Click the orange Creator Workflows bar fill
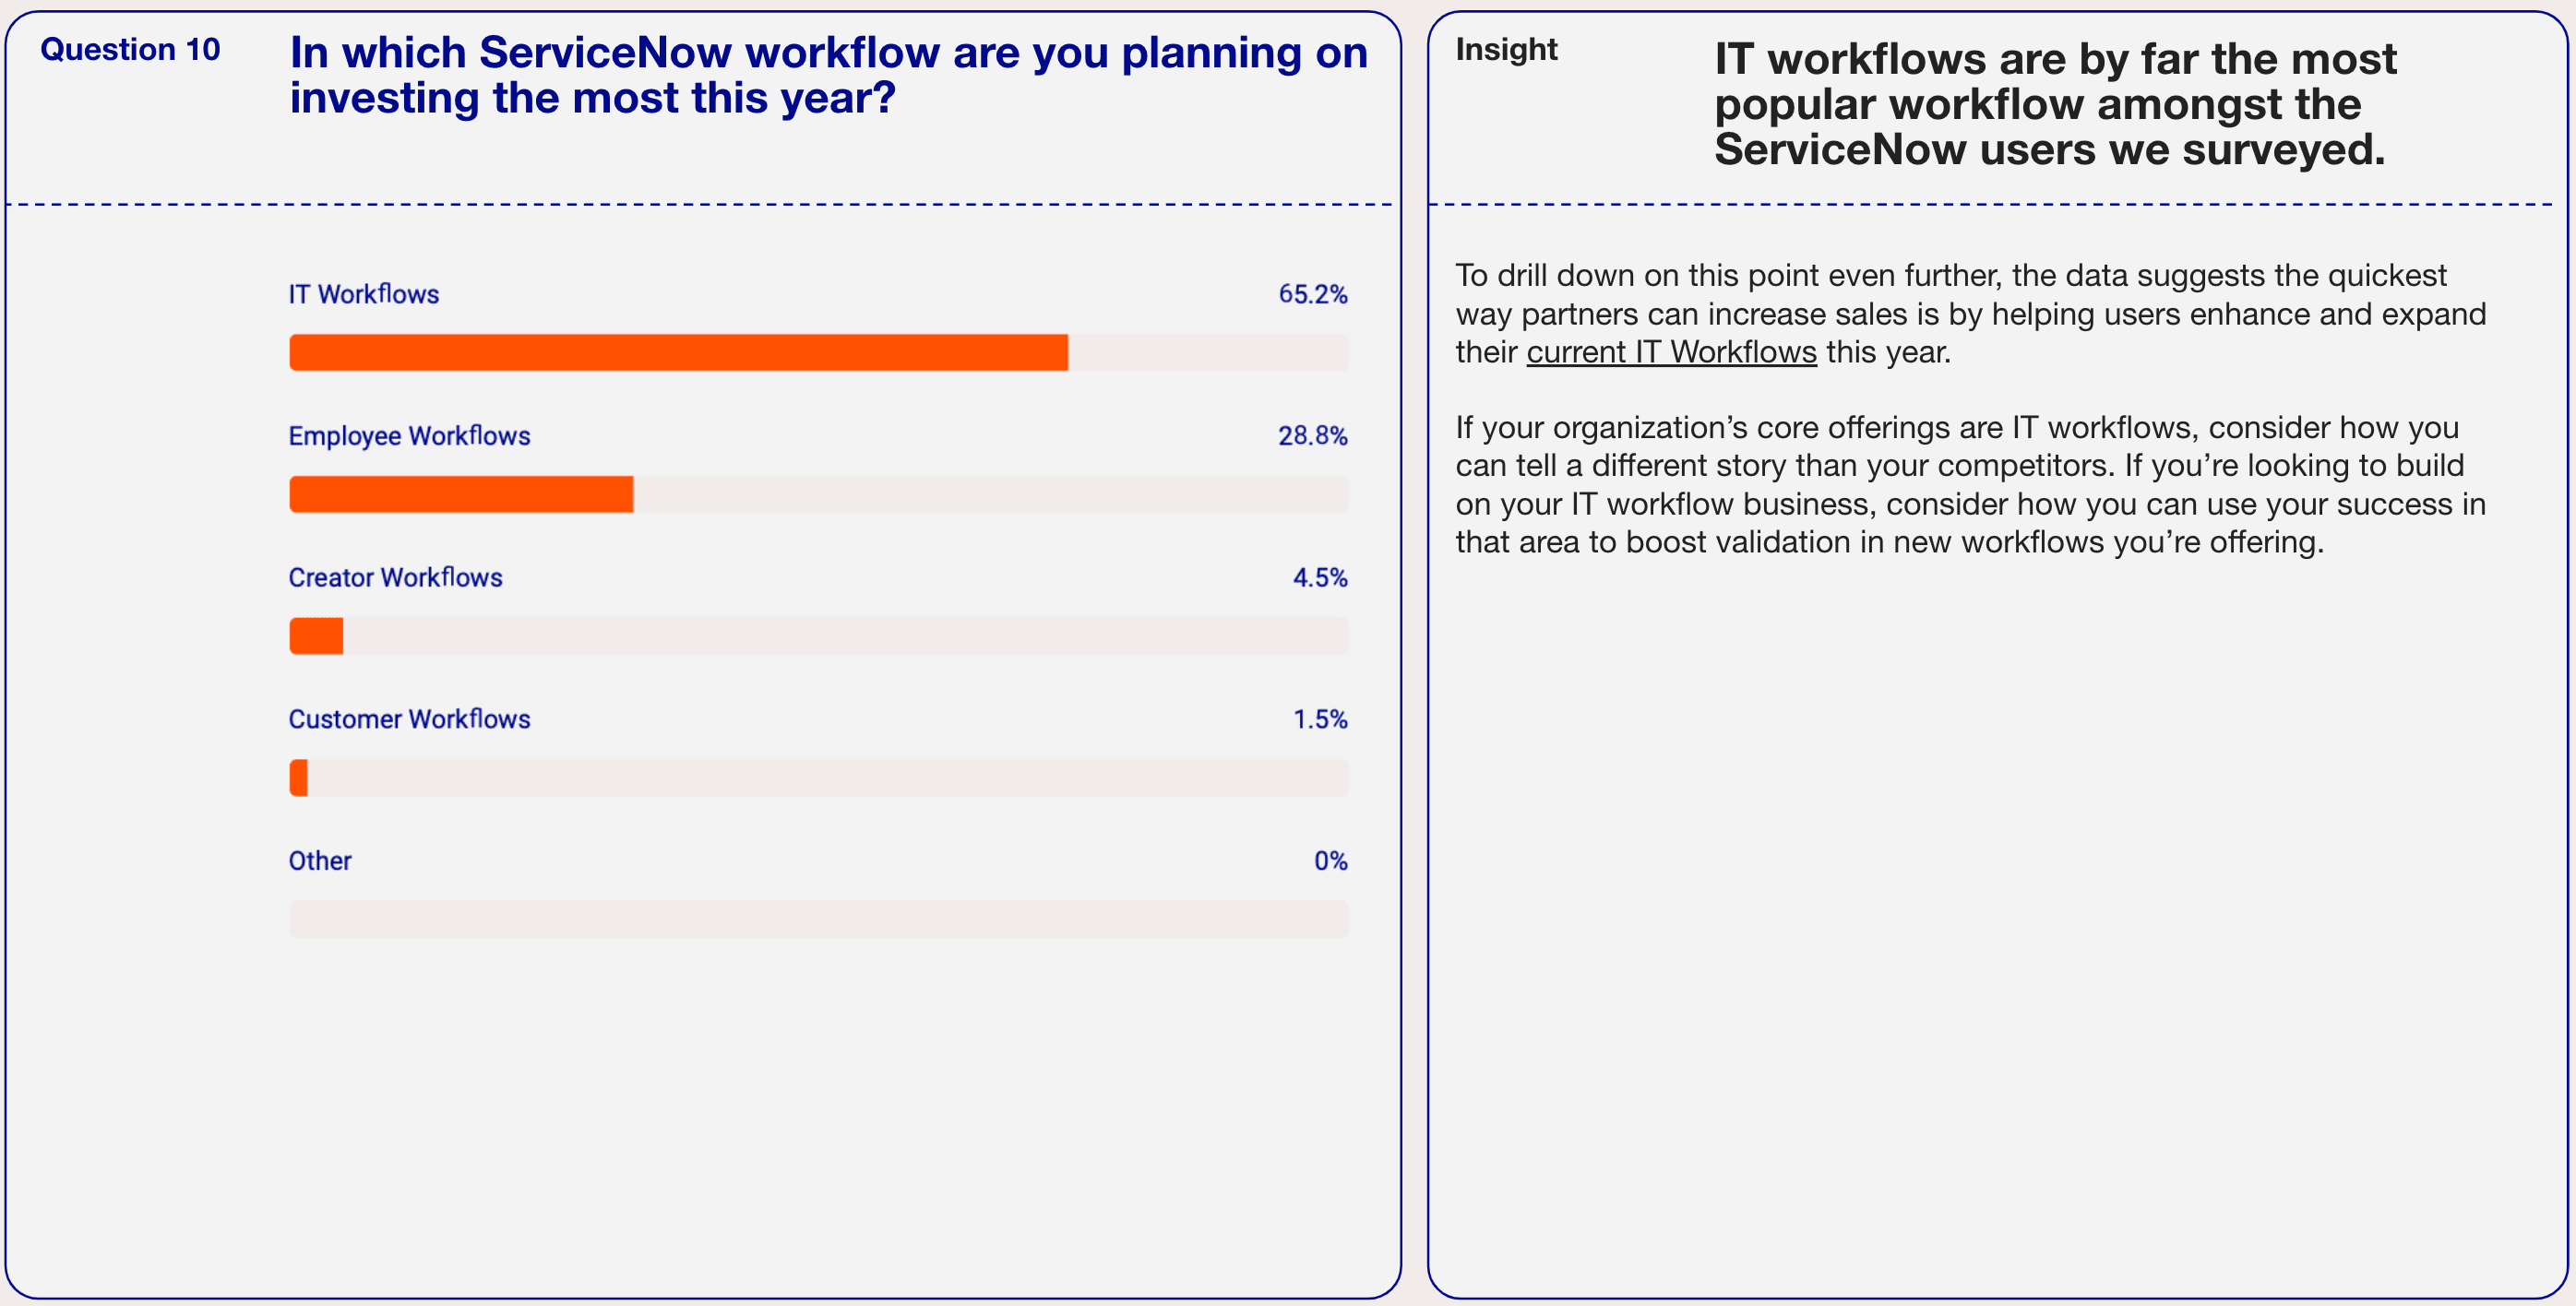The height and width of the screenshot is (1306, 2576). click(x=316, y=636)
